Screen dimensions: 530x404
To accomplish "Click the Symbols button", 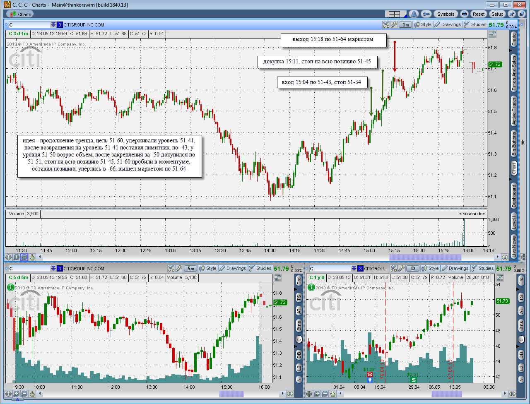I will point(446,14).
